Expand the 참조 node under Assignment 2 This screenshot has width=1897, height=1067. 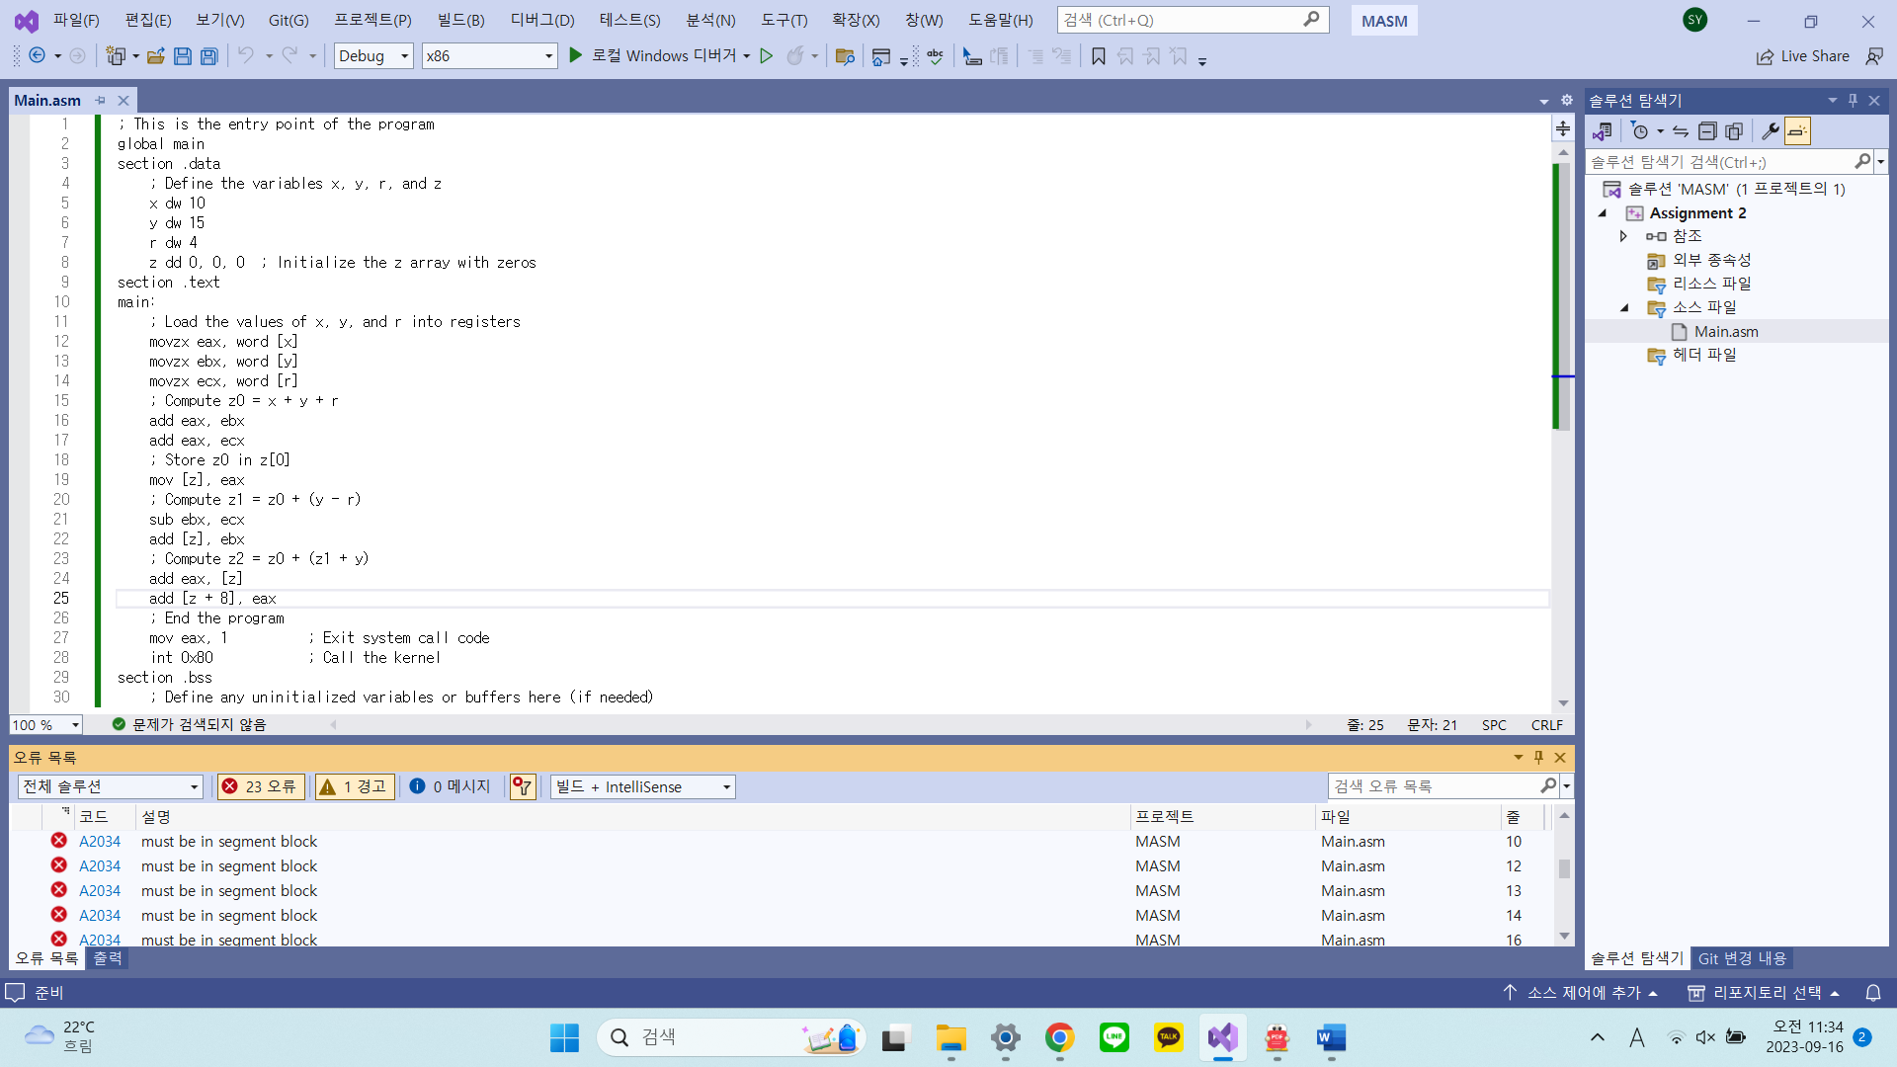pos(1622,236)
